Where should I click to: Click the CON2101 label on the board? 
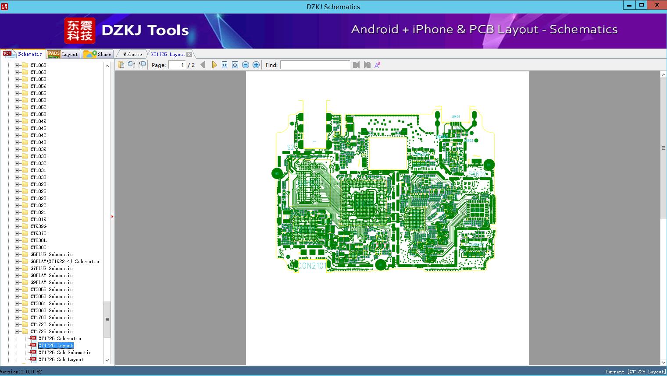[313, 266]
